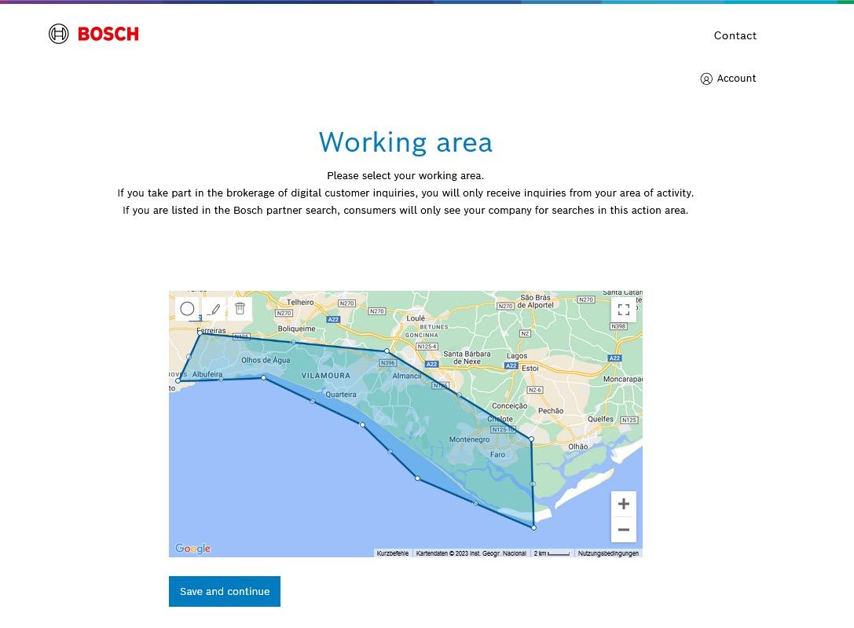
Task: Click the Estoi label on map
Action: [530, 368]
